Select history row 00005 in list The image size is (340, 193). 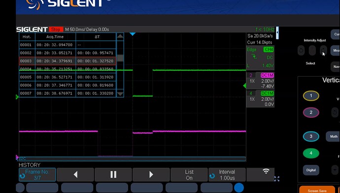click(68, 77)
